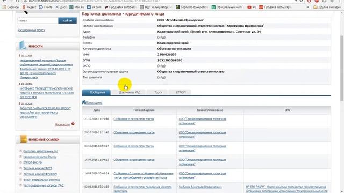Viewport: 344px width, 193px height.
Task: Select the ОГРН value 1052303067080
Action: tap(170, 60)
